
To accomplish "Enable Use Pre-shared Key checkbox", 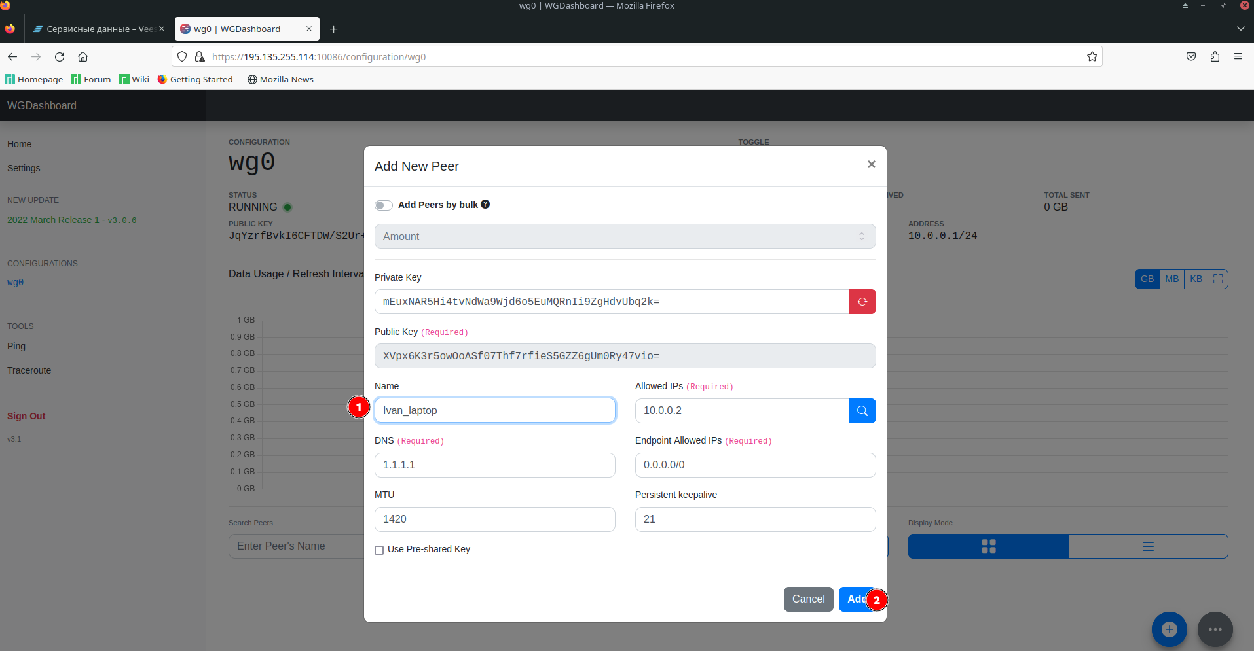I will coord(379,550).
